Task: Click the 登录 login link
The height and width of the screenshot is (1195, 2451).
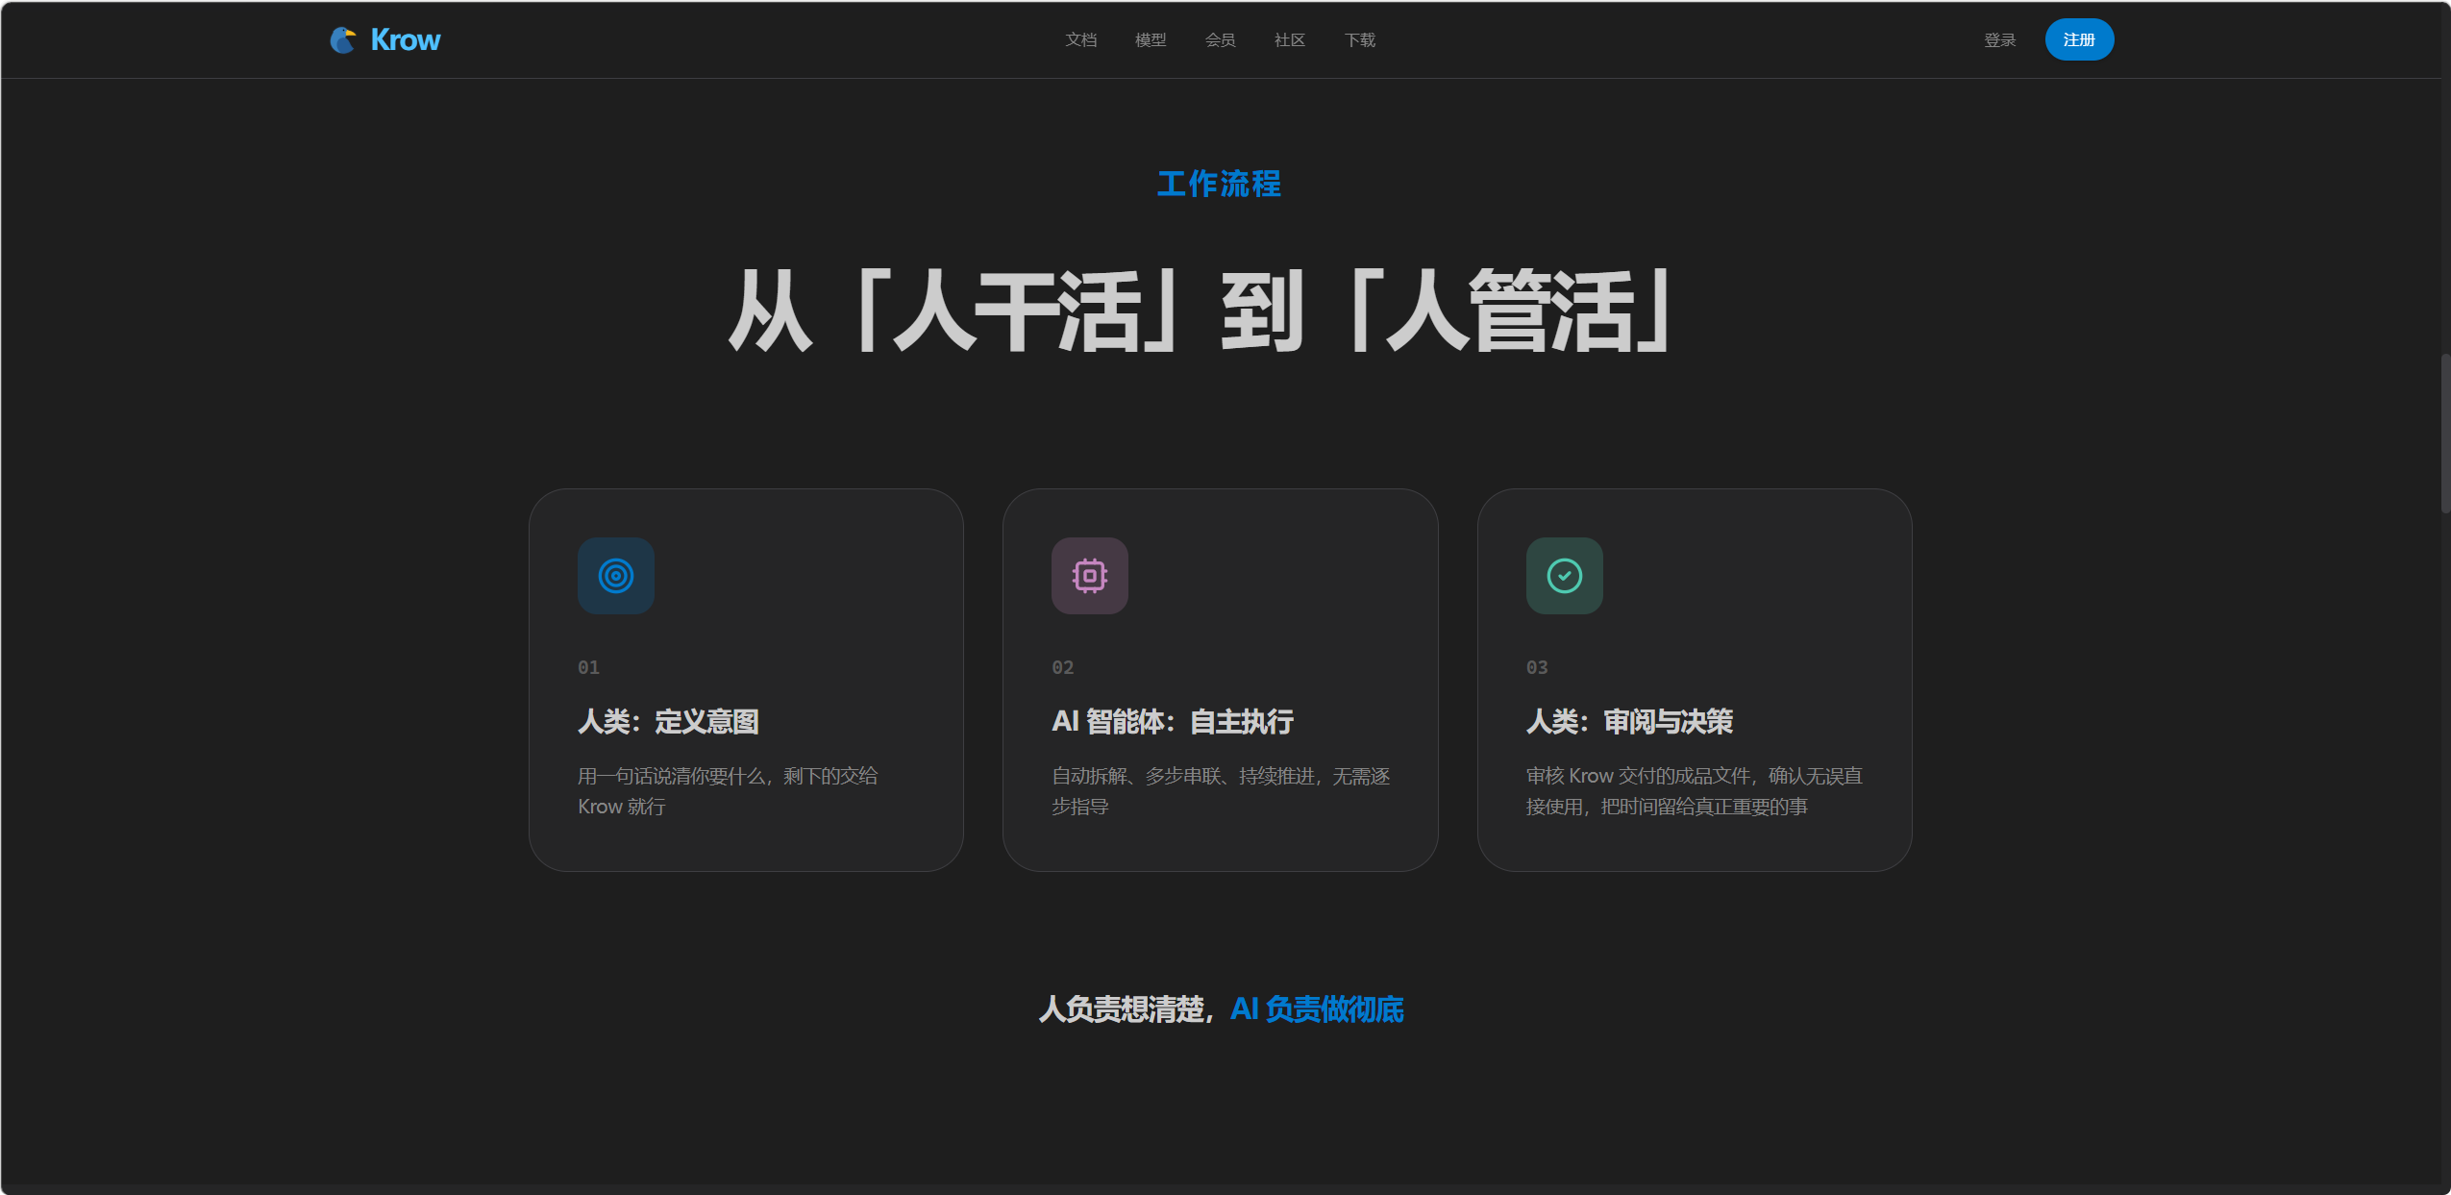Action: [2000, 40]
